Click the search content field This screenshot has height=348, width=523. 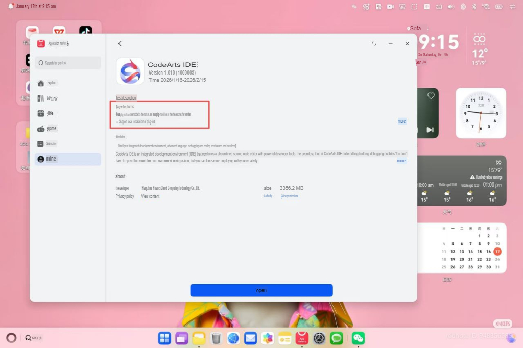[68, 63]
